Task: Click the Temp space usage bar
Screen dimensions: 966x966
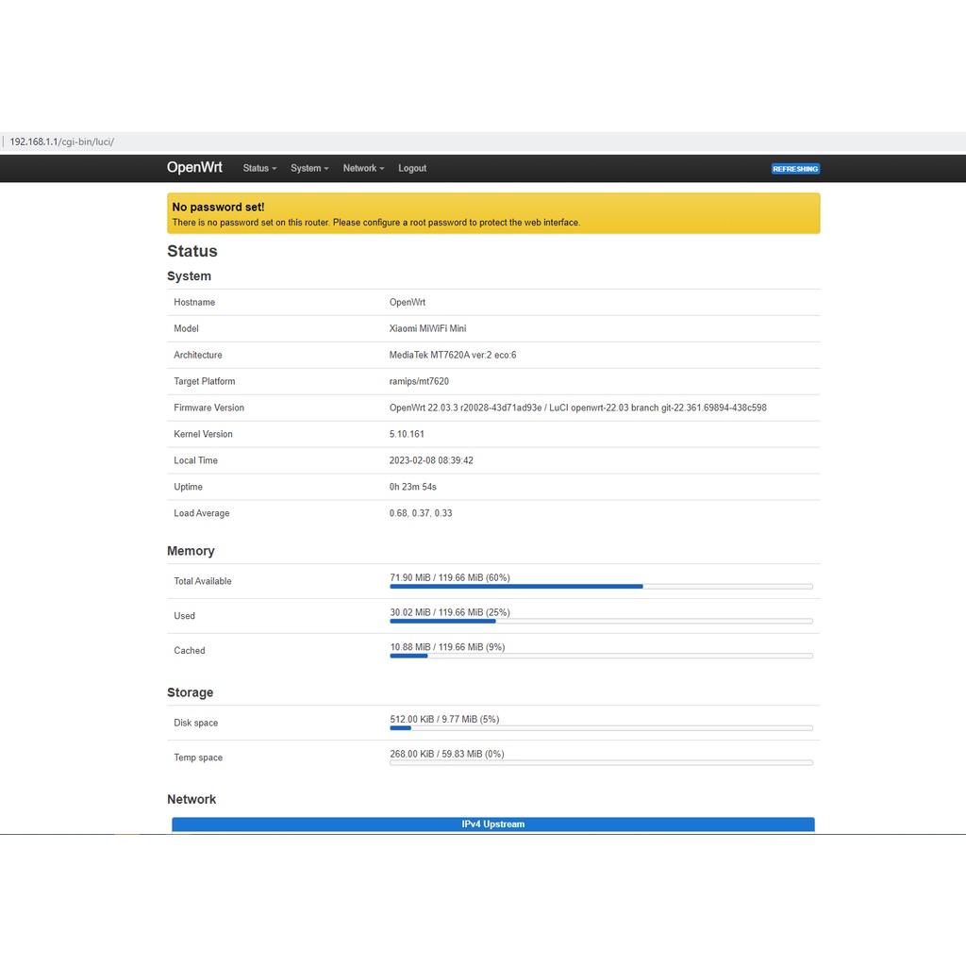Action: [601, 762]
